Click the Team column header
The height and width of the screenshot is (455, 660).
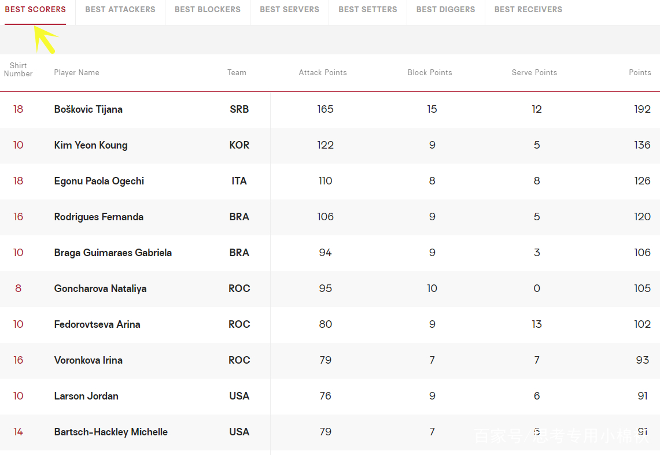tap(237, 72)
